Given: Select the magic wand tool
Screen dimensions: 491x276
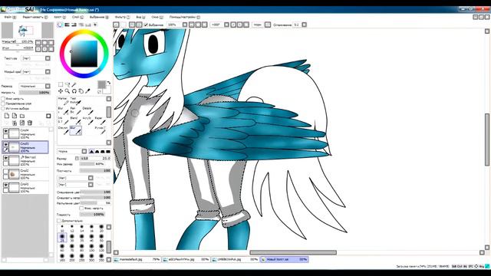Looking at the screenshot, I should (74, 84).
